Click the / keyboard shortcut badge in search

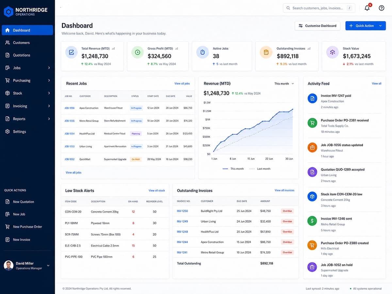(350, 8)
